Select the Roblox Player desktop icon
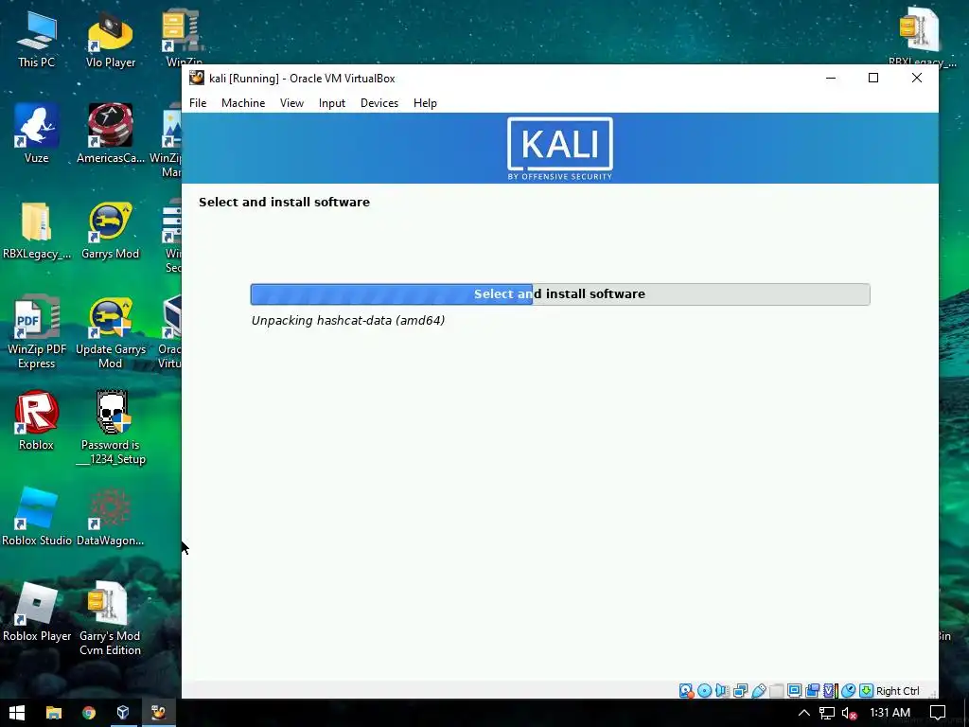 click(36, 612)
